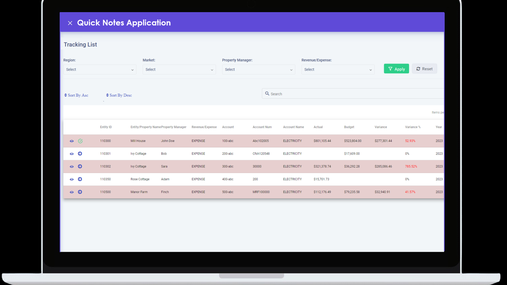Click variance amount $32,940.91
The height and width of the screenshot is (285, 507).
382,192
